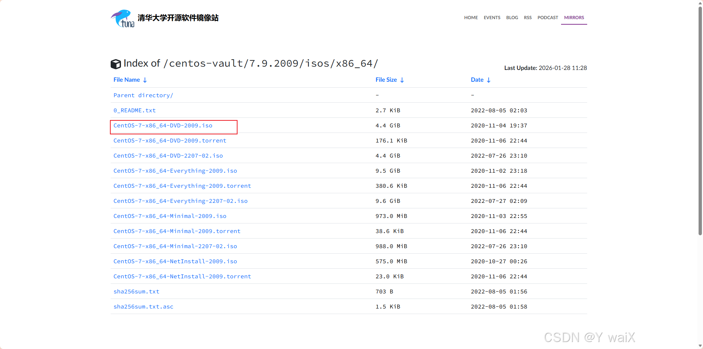703x349 pixels.
Task: Download CentOS-7-x86_64-Everything-2009.torrent
Action: click(182, 186)
